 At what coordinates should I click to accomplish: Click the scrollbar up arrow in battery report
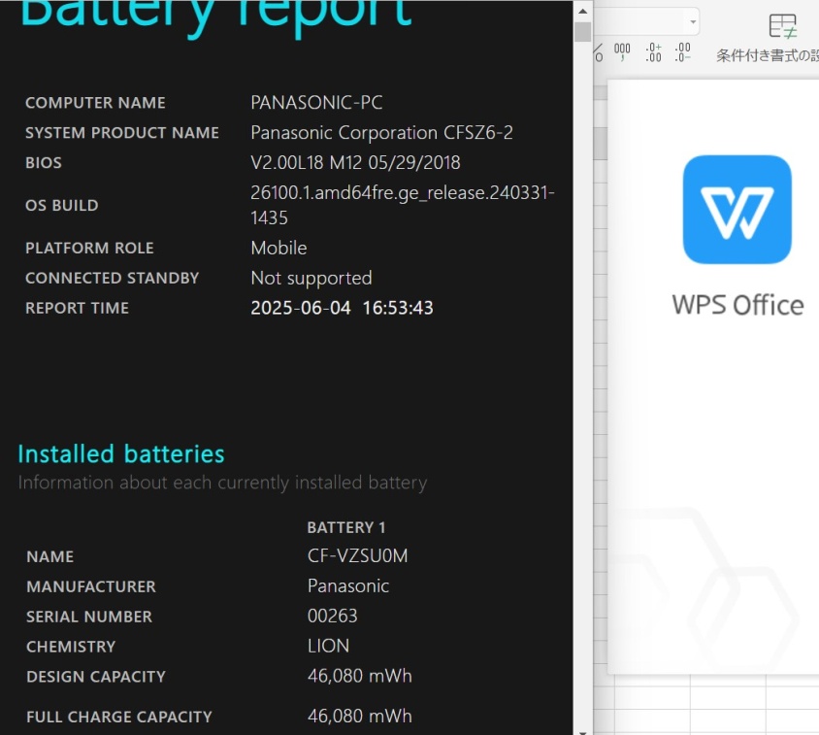coord(583,11)
